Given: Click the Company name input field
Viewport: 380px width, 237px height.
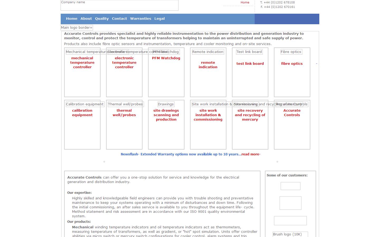Looking at the screenshot, I should [119, 5].
